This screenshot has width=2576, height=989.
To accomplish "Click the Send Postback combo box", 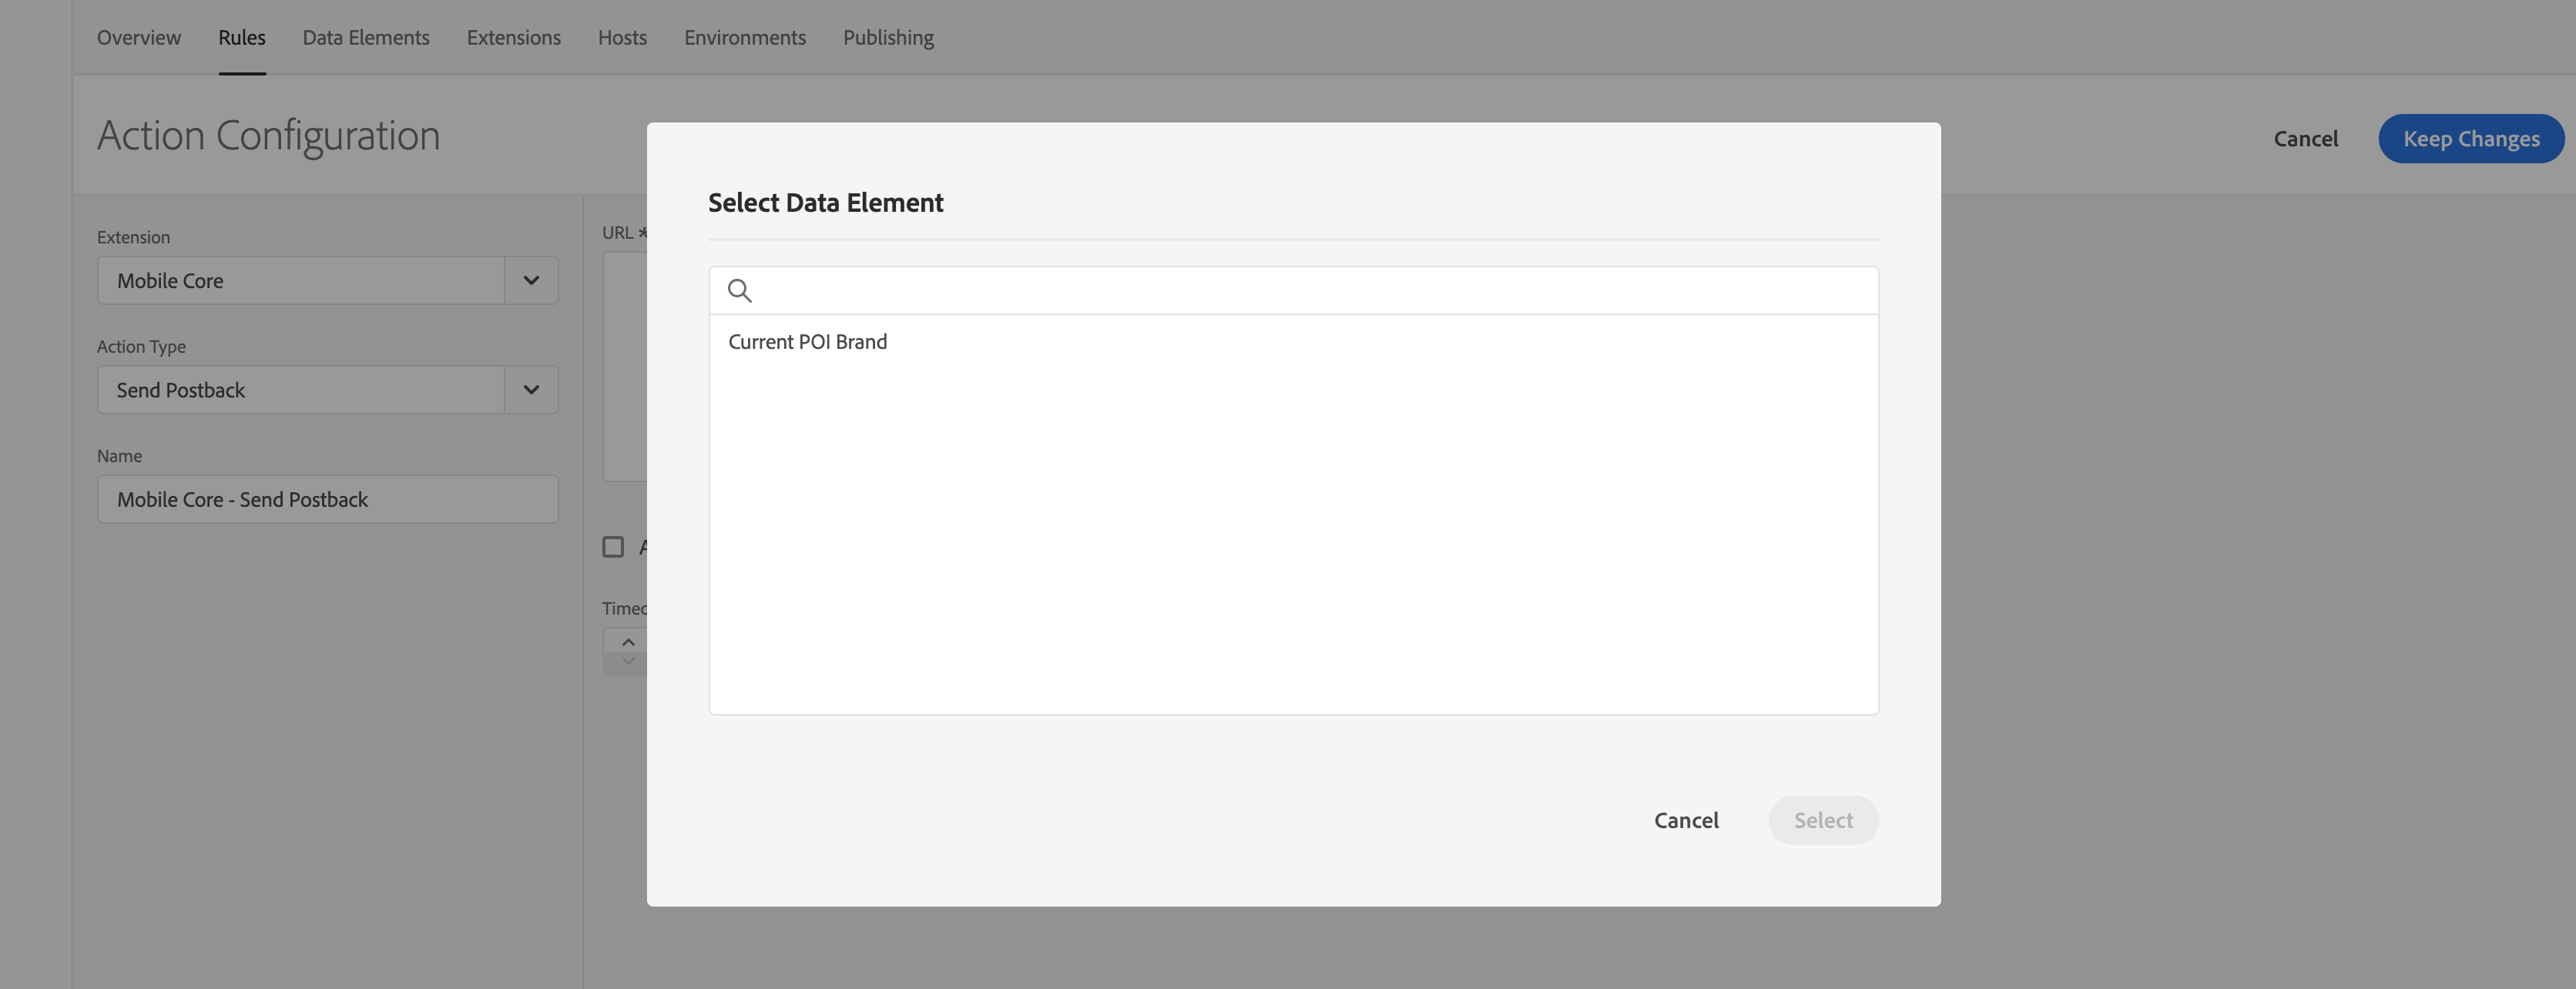I will click(300, 390).
